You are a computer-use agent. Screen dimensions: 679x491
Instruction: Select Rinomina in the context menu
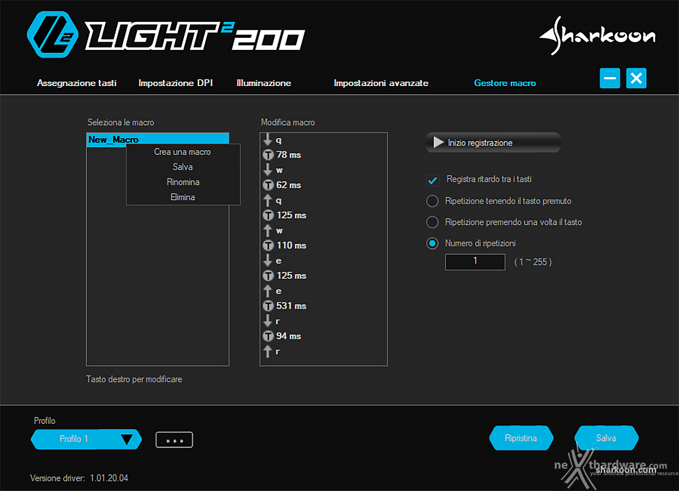click(x=183, y=182)
